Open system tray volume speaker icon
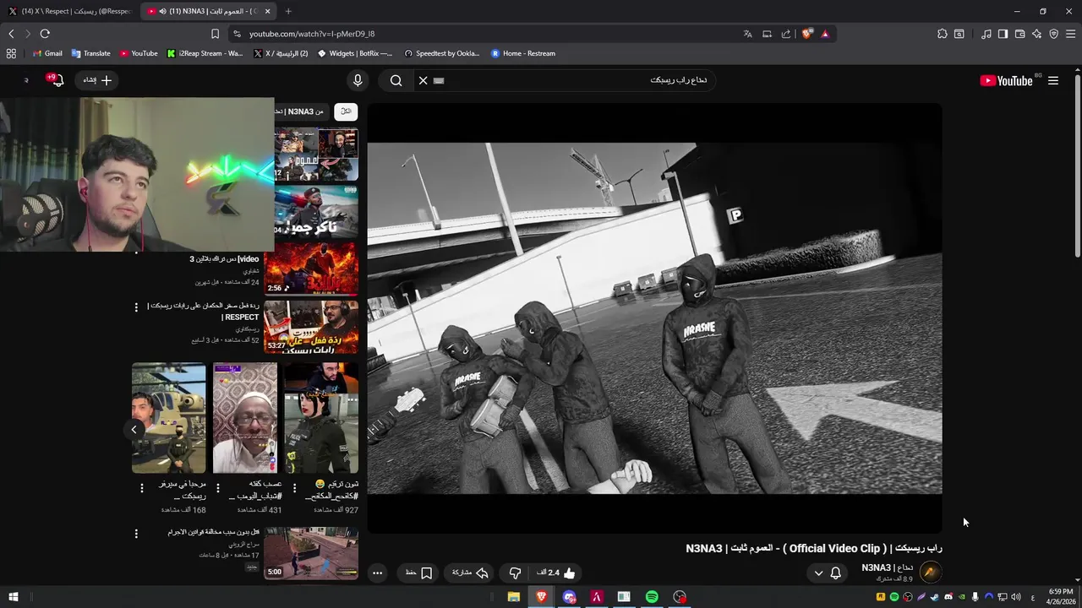Screen dimensions: 1082x608 (x=1016, y=597)
